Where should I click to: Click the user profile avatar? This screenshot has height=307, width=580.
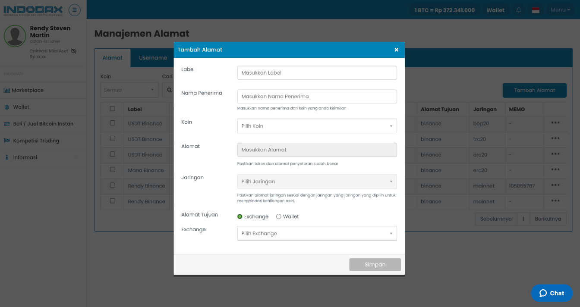[15, 36]
